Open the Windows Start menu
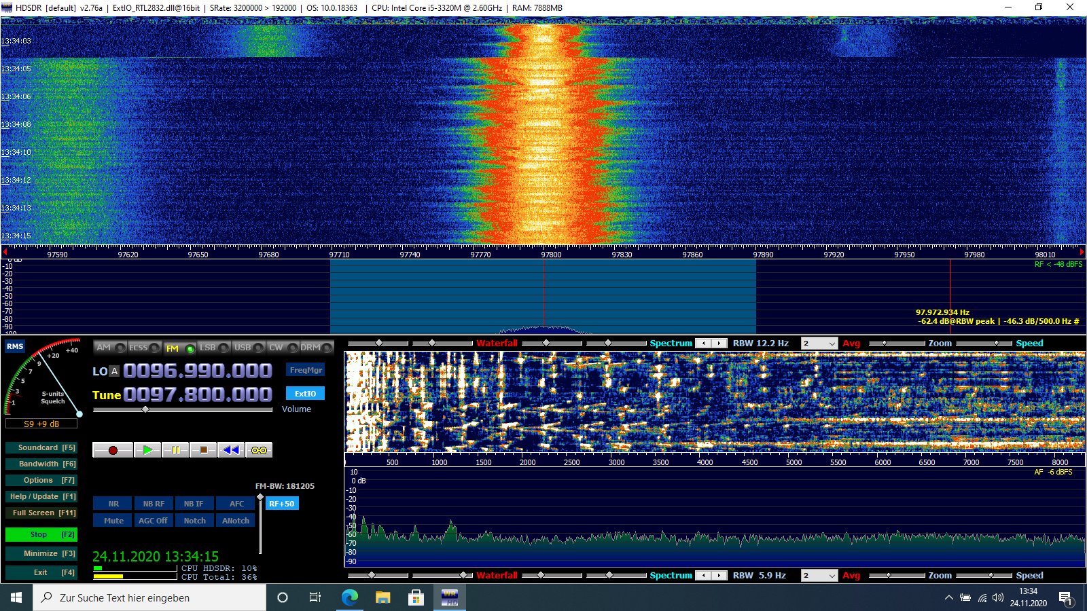 [x=16, y=597]
